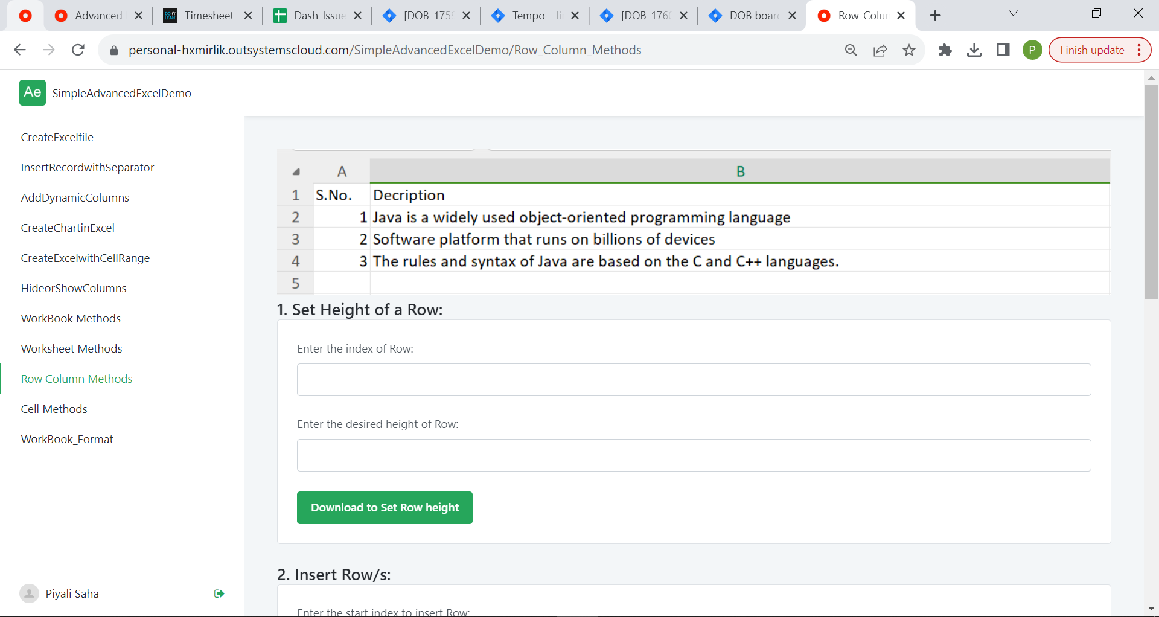Open the downloads icon in the toolbar
Viewport: 1159px width, 617px height.
tap(974, 50)
